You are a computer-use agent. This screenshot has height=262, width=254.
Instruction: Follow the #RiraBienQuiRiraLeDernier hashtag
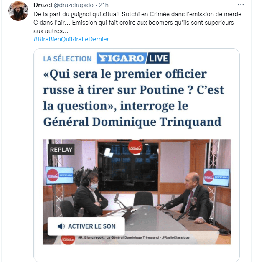pos(71,39)
